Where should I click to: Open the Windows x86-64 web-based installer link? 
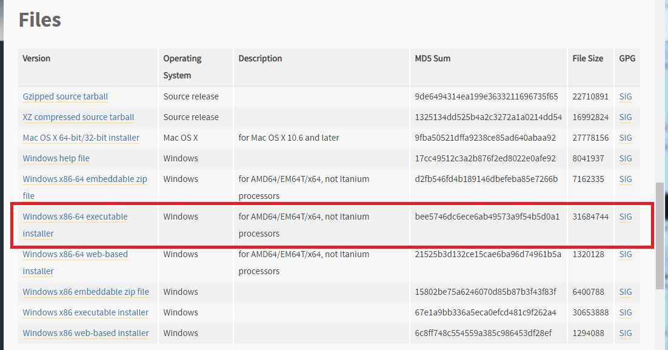(75, 262)
